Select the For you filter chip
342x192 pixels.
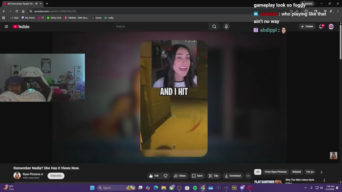(x=310, y=172)
